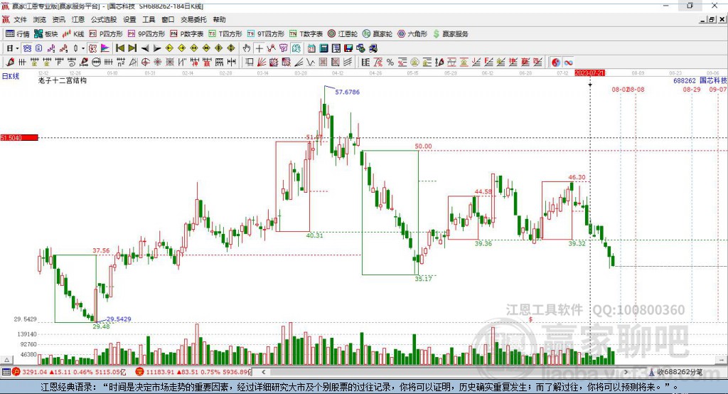The image size is (728, 394).
Task: Open the calculator icon
Action: [x=323, y=48]
